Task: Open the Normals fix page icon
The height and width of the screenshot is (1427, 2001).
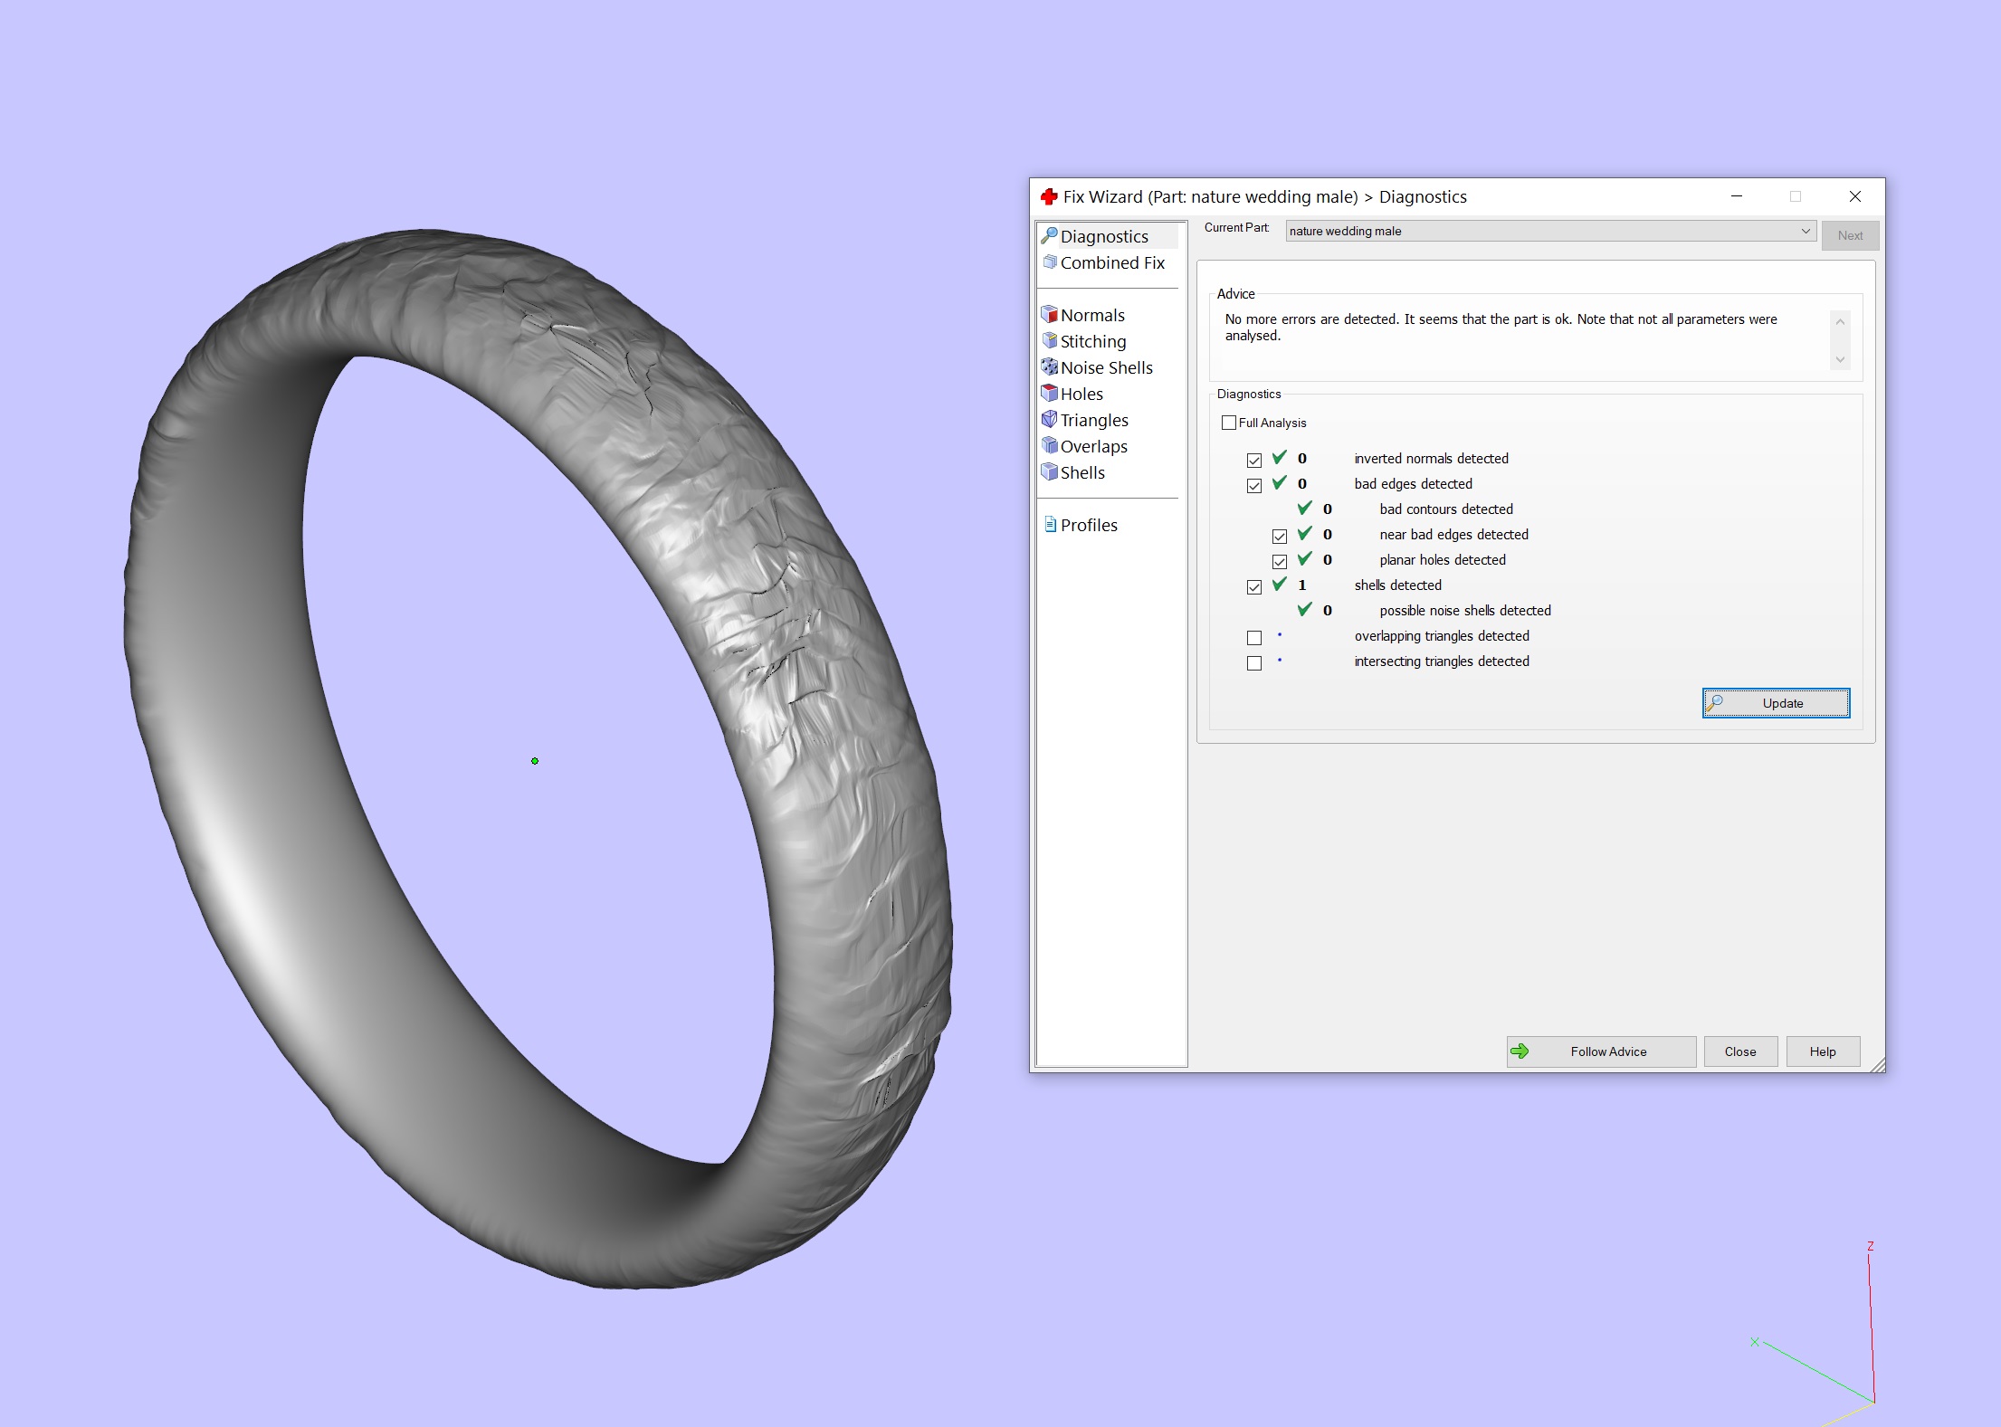Action: [1050, 315]
